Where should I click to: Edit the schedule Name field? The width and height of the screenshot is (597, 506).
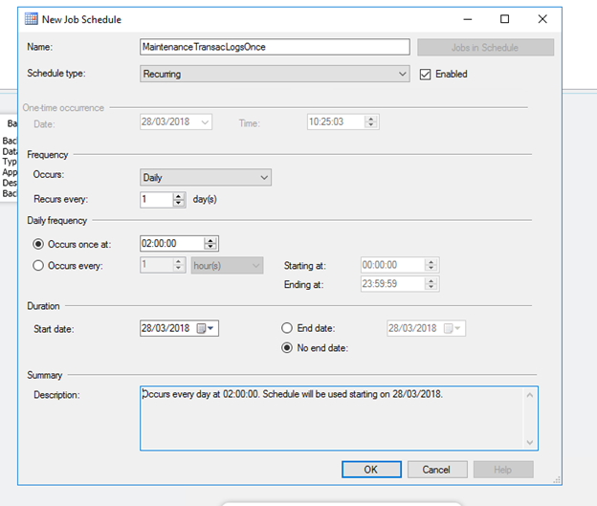click(x=275, y=47)
